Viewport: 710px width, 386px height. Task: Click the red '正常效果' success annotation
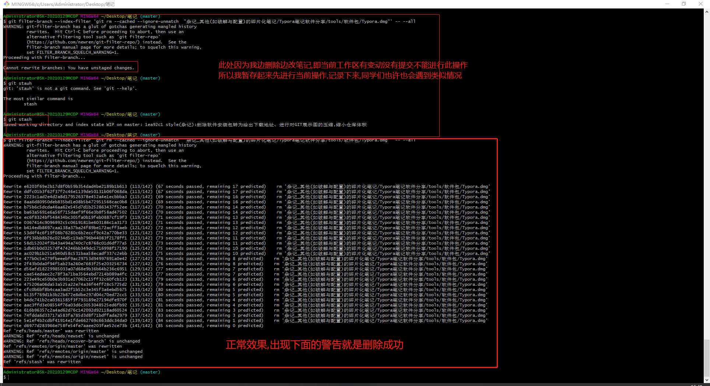pyautogui.click(x=314, y=345)
